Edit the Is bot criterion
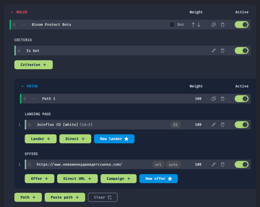 [213, 51]
